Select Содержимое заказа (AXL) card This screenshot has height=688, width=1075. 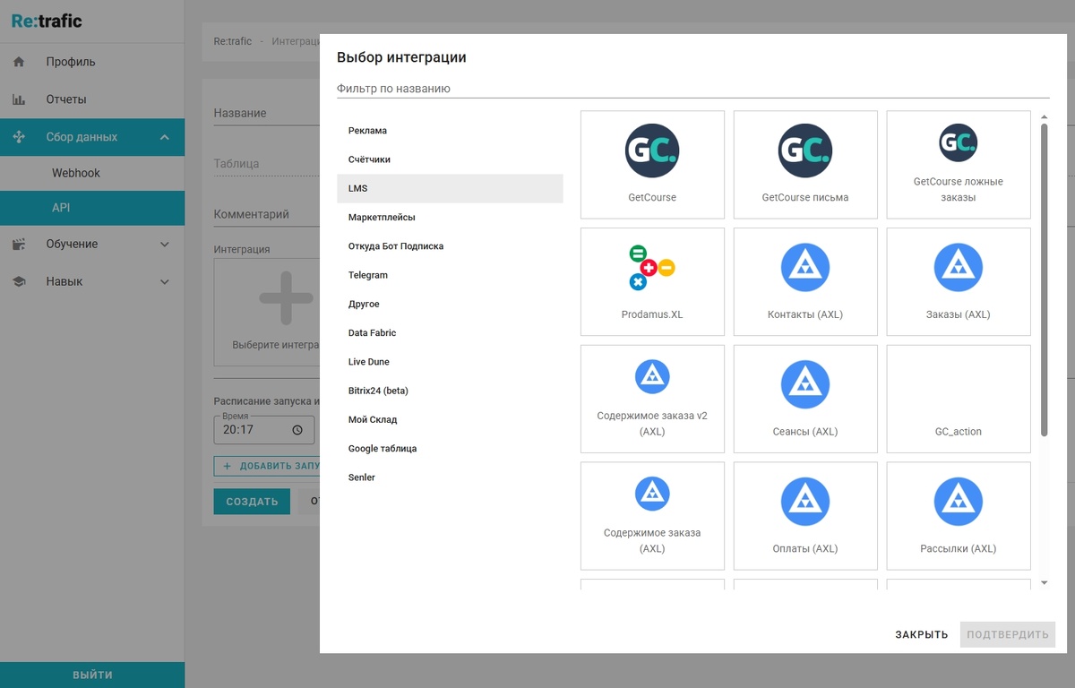click(652, 516)
